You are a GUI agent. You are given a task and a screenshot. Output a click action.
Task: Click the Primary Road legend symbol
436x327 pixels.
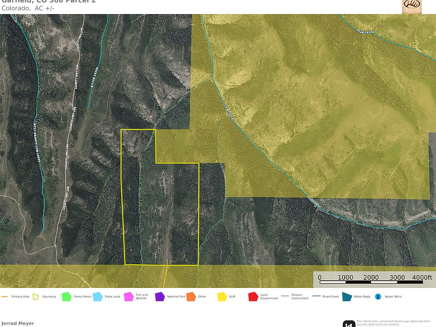coord(5,296)
